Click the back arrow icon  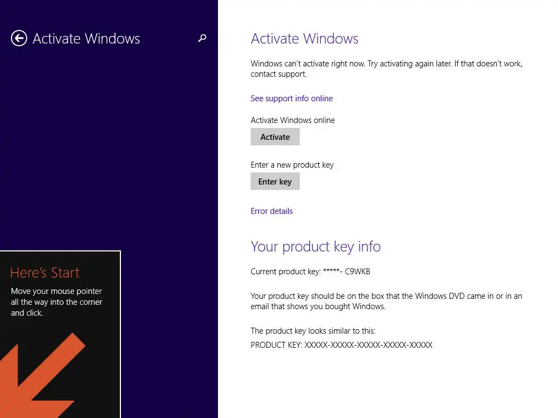point(19,39)
